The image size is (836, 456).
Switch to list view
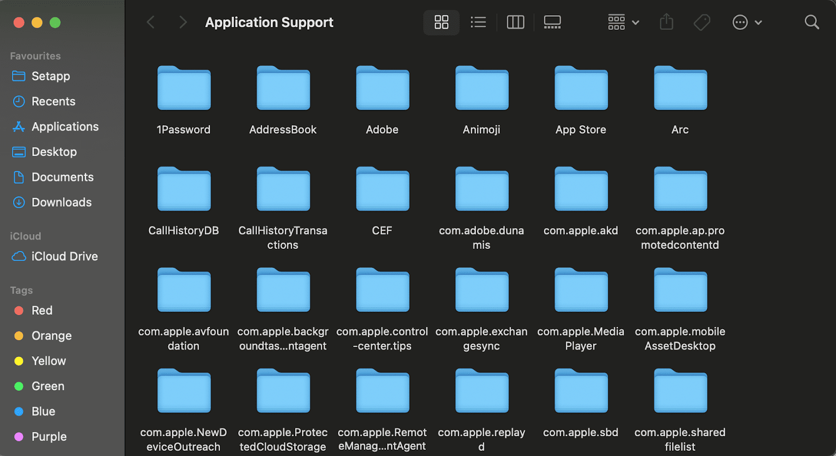coord(478,22)
